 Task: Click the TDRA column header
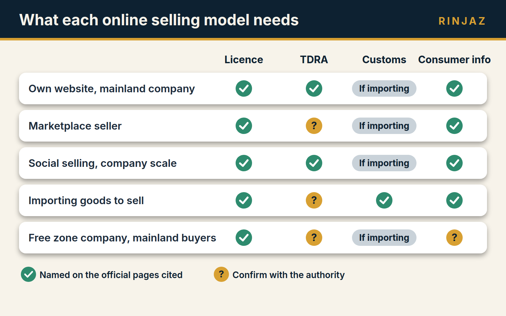(x=314, y=60)
